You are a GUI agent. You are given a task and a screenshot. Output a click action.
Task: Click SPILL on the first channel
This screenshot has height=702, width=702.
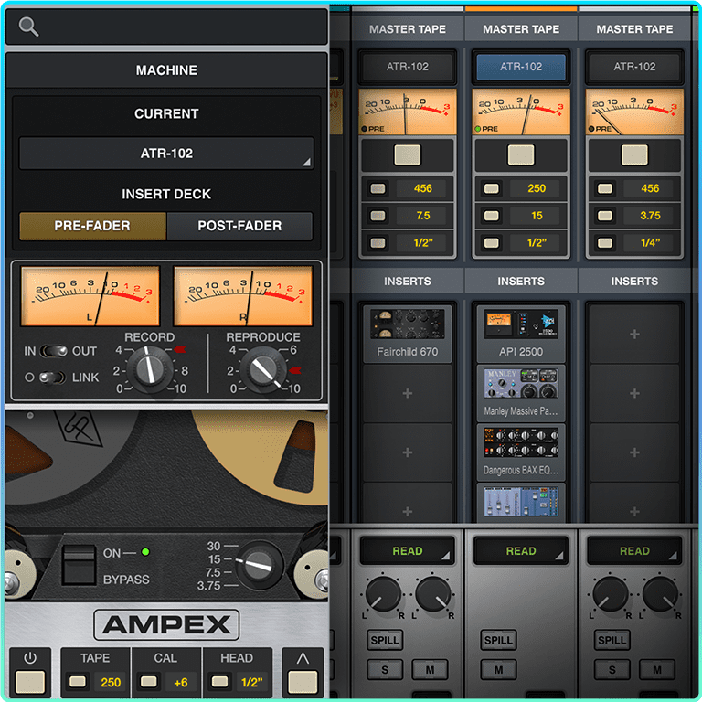tap(385, 640)
